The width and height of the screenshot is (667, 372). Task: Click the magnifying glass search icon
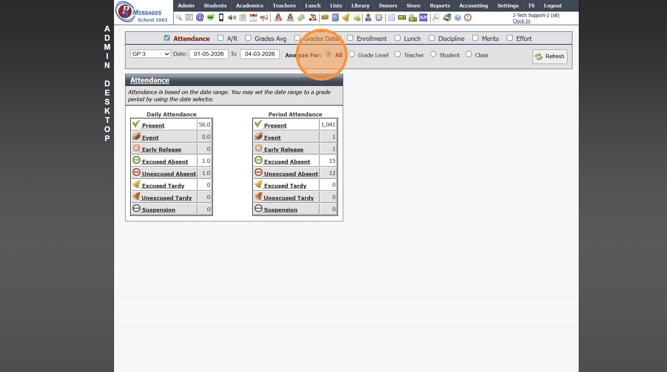(179, 18)
